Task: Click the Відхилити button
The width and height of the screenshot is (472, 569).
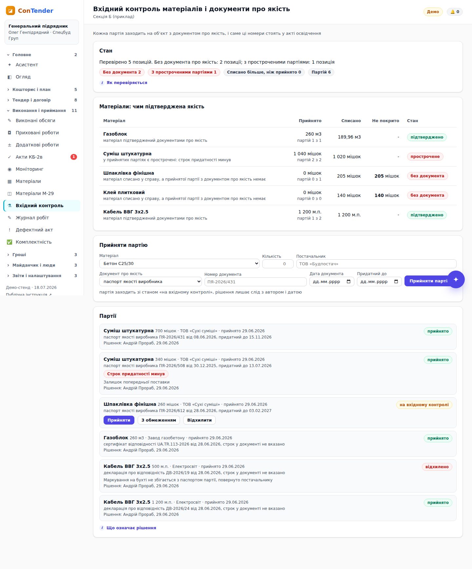Action: (199, 420)
